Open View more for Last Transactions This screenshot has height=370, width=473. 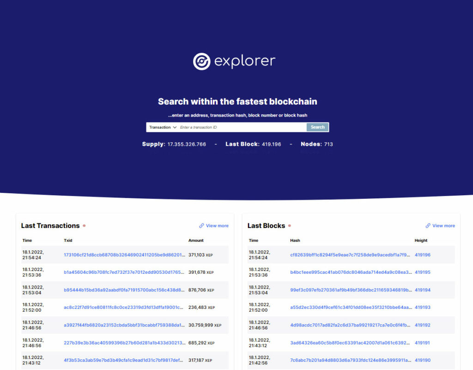(217, 226)
